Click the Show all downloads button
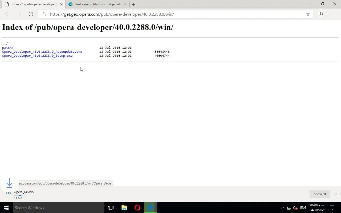This screenshot has height=213, width=341. (320, 194)
